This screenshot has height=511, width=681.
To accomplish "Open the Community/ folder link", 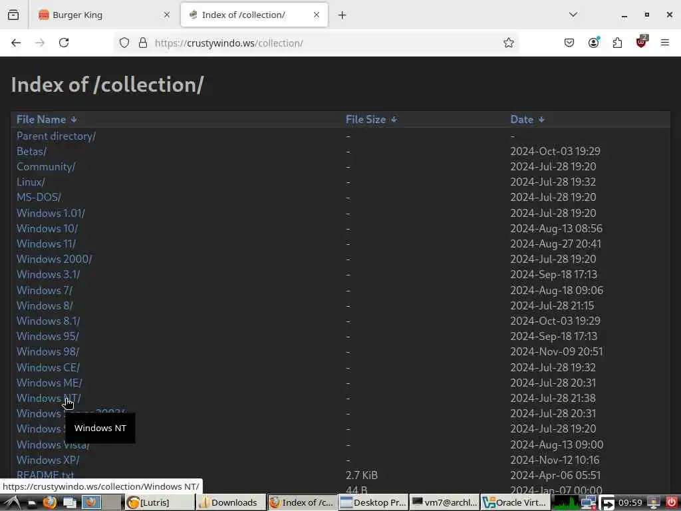I will click(x=46, y=167).
